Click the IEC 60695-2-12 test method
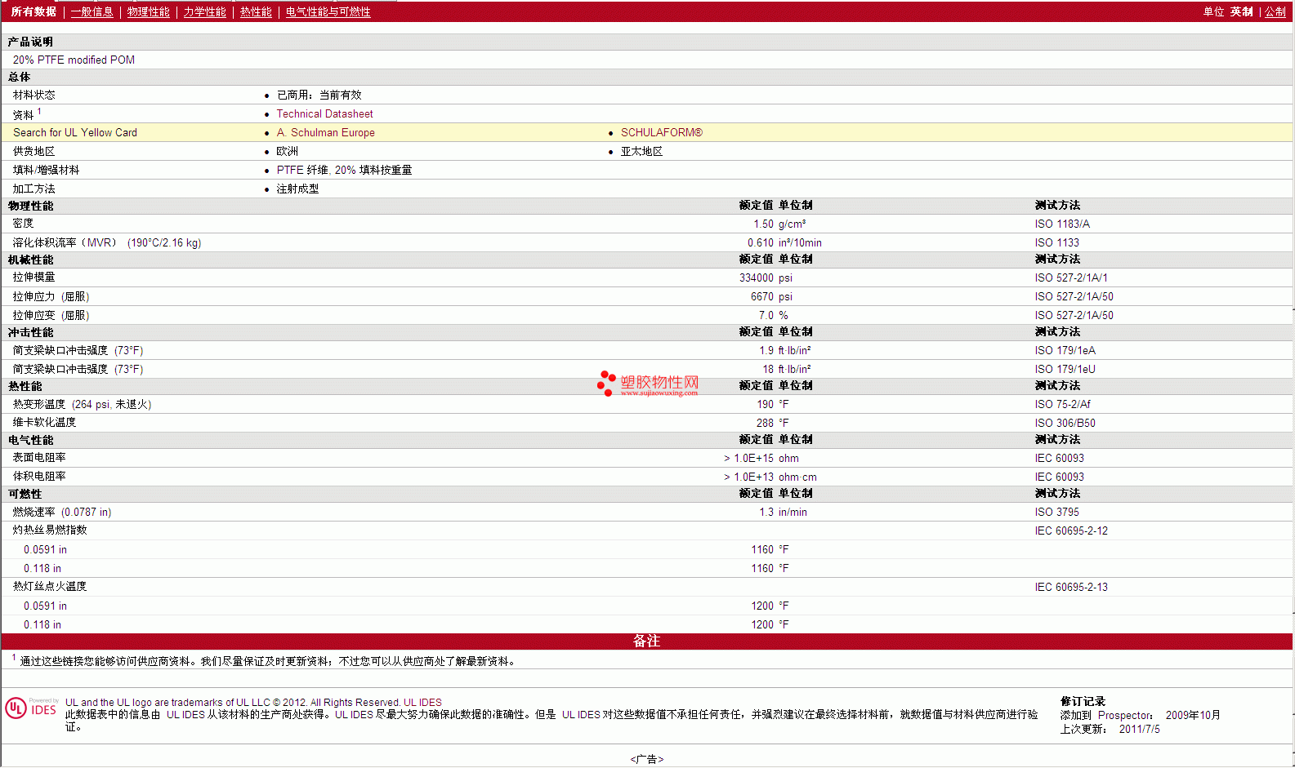Viewport: 1295px width, 768px height. (x=1071, y=531)
